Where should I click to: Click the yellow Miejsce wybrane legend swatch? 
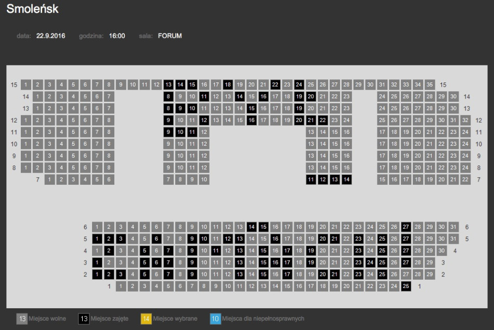tap(146, 319)
